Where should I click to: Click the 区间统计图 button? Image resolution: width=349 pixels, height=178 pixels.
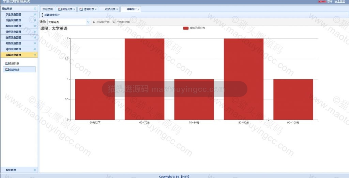point(101,22)
